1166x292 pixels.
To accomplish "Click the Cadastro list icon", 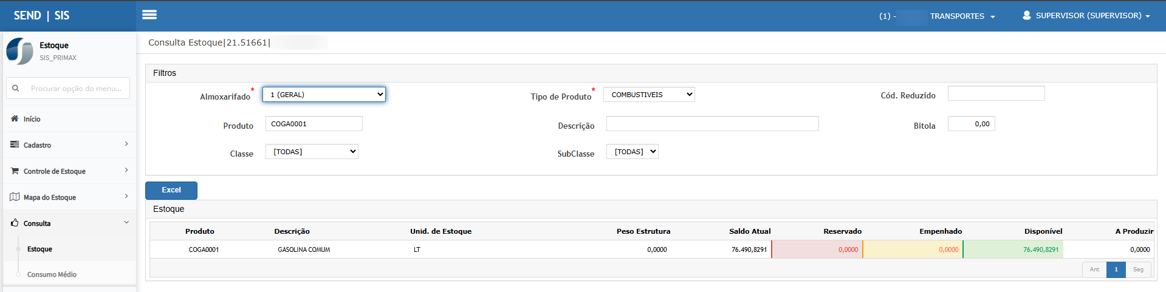I will 15,144.
